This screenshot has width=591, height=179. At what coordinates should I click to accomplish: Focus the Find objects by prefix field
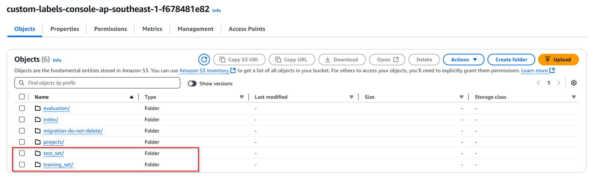[x=97, y=83]
